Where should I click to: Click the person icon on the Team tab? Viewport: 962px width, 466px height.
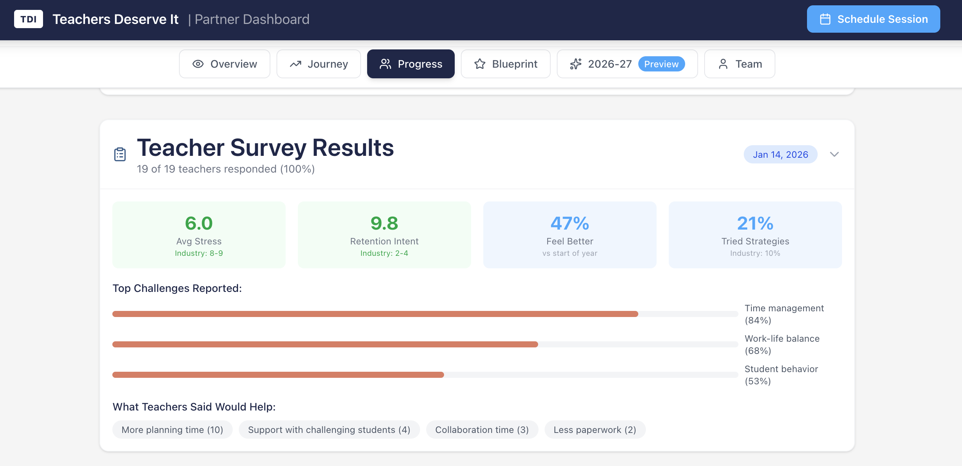(723, 64)
